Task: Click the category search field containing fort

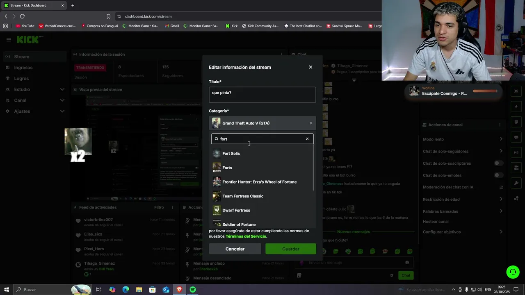Action: pyautogui.click(x=262, y=139)
